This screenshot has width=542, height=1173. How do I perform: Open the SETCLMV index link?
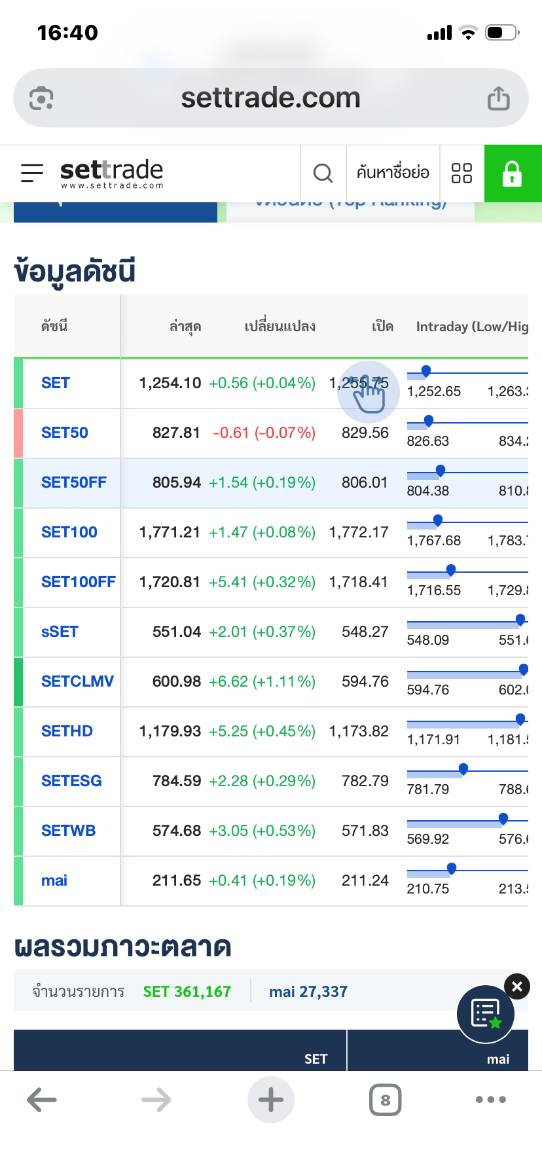pyautogui.click(x=77, y=681)
